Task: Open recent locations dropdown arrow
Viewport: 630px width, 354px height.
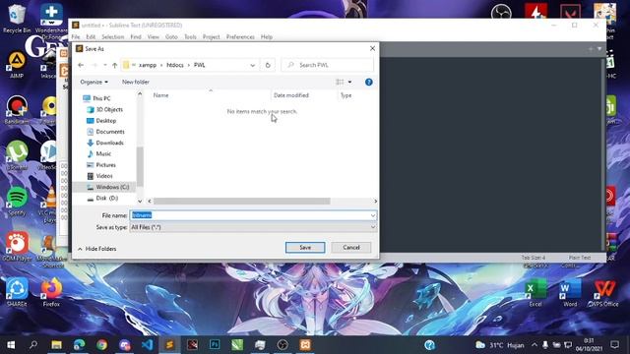Action: tap(105, 65)
